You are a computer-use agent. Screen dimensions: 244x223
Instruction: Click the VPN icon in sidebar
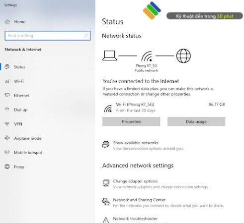pos(7,124)
